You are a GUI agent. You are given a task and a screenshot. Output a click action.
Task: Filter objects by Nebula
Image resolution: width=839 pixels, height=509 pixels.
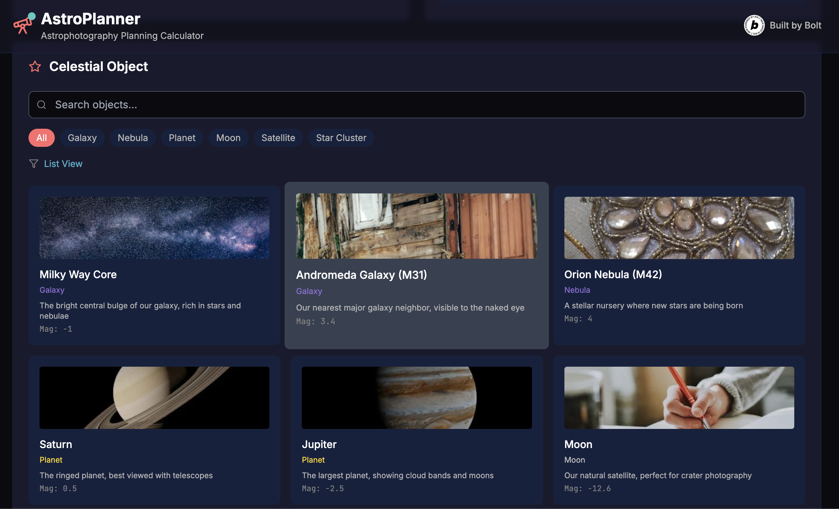point(133,138)
